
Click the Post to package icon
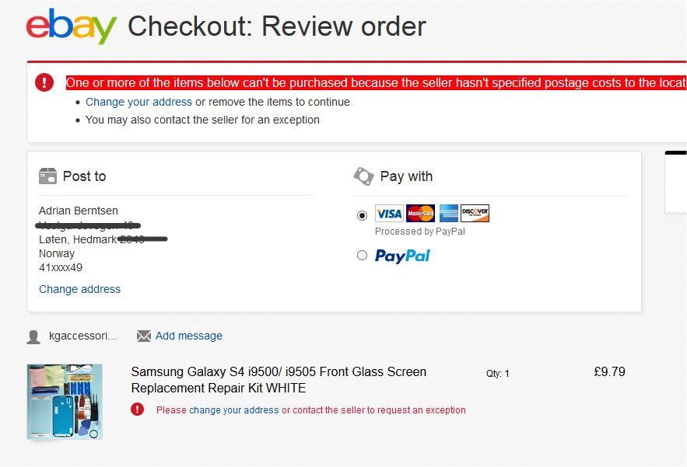pos(47,176)
